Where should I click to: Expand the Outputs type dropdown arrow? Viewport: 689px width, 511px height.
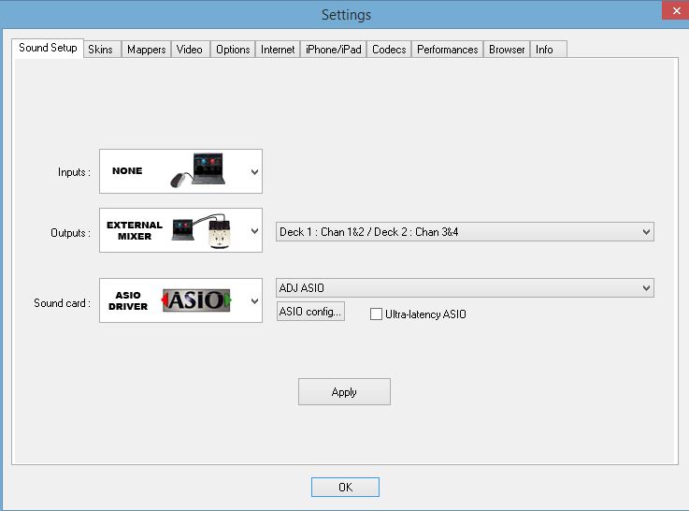pos(254,231)
